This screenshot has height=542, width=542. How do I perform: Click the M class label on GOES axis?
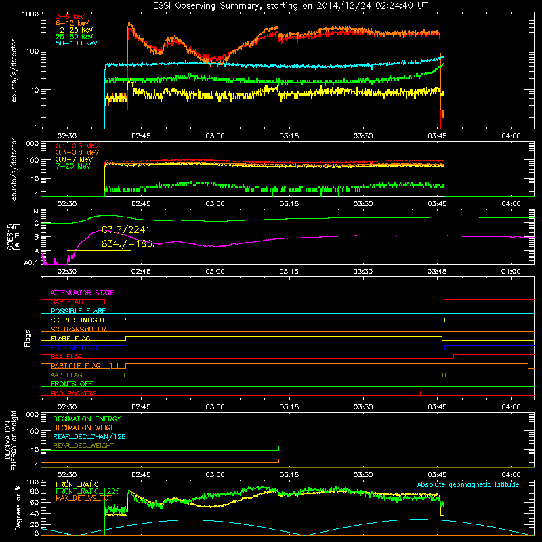(36, 211)
